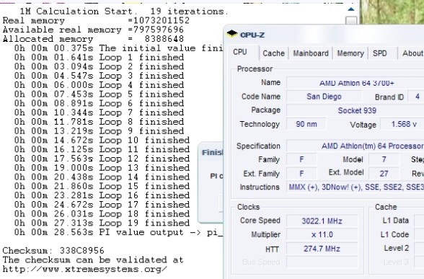
Task: Click the HTT value 274.7 MHz
Action: [x=322, y=249]
